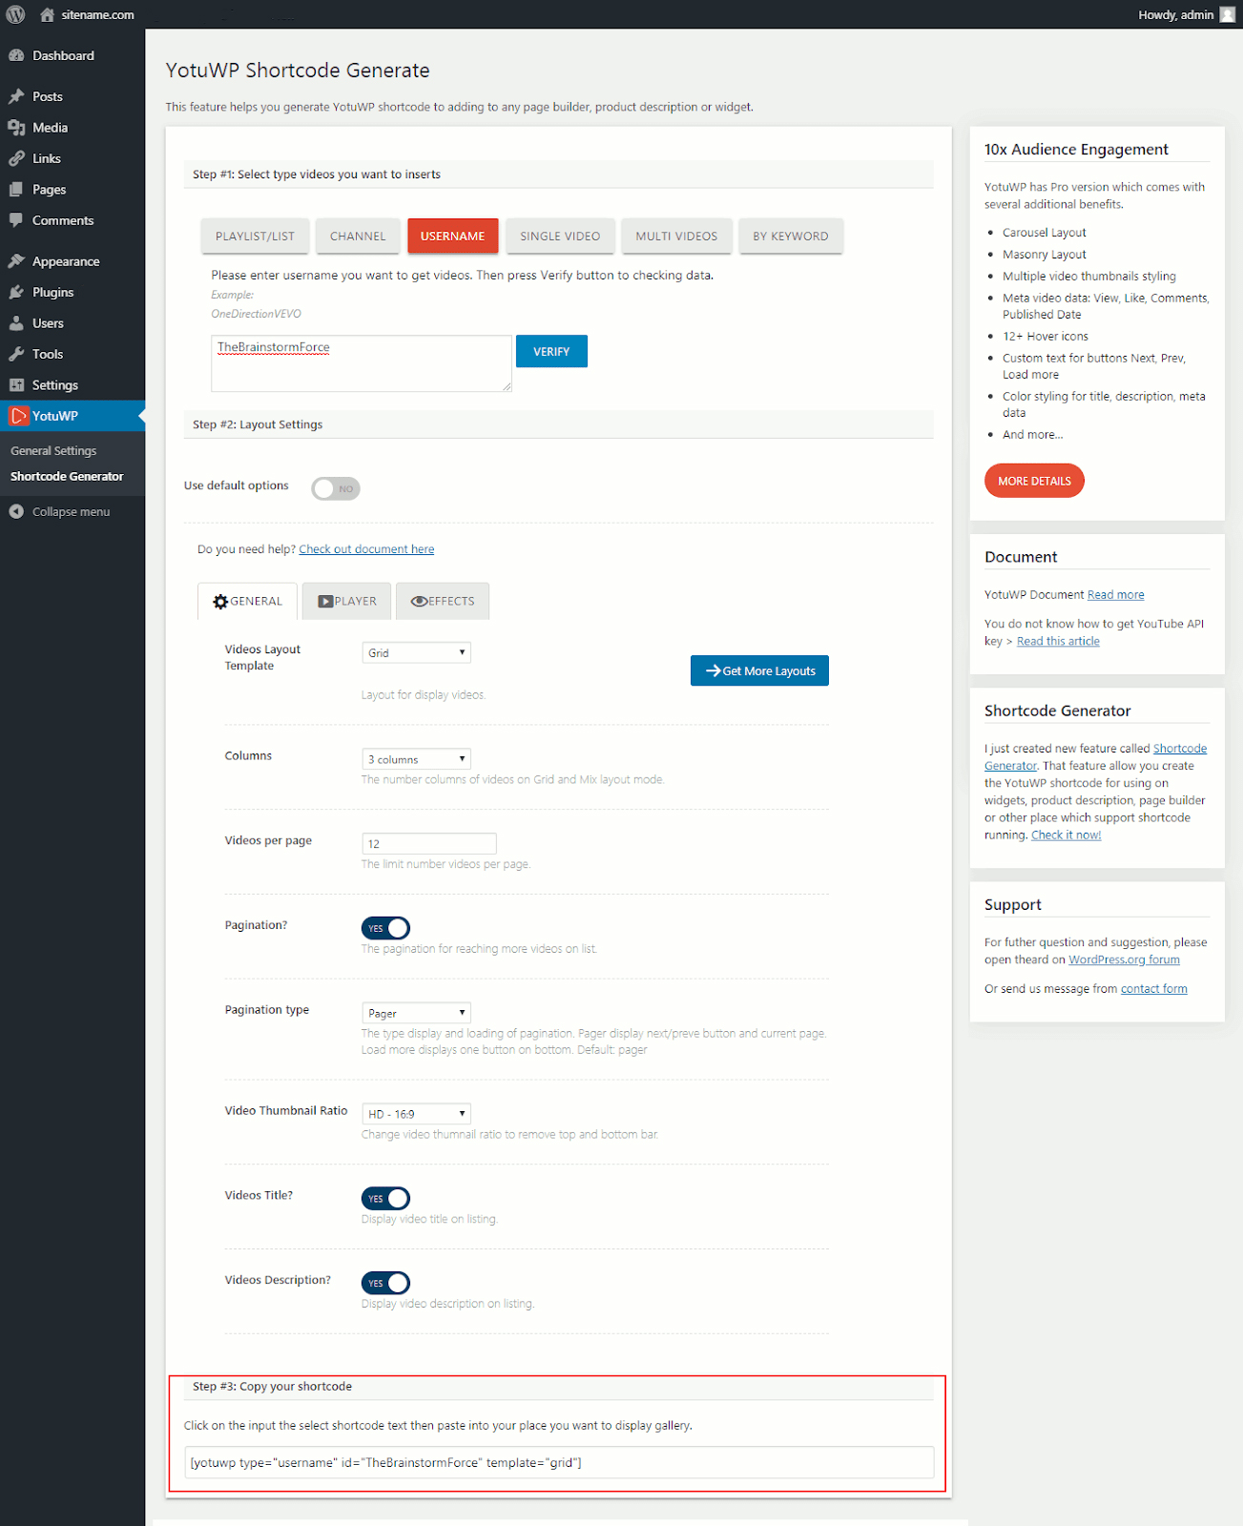Open the Read more document link

click(x=1115, y=595)
